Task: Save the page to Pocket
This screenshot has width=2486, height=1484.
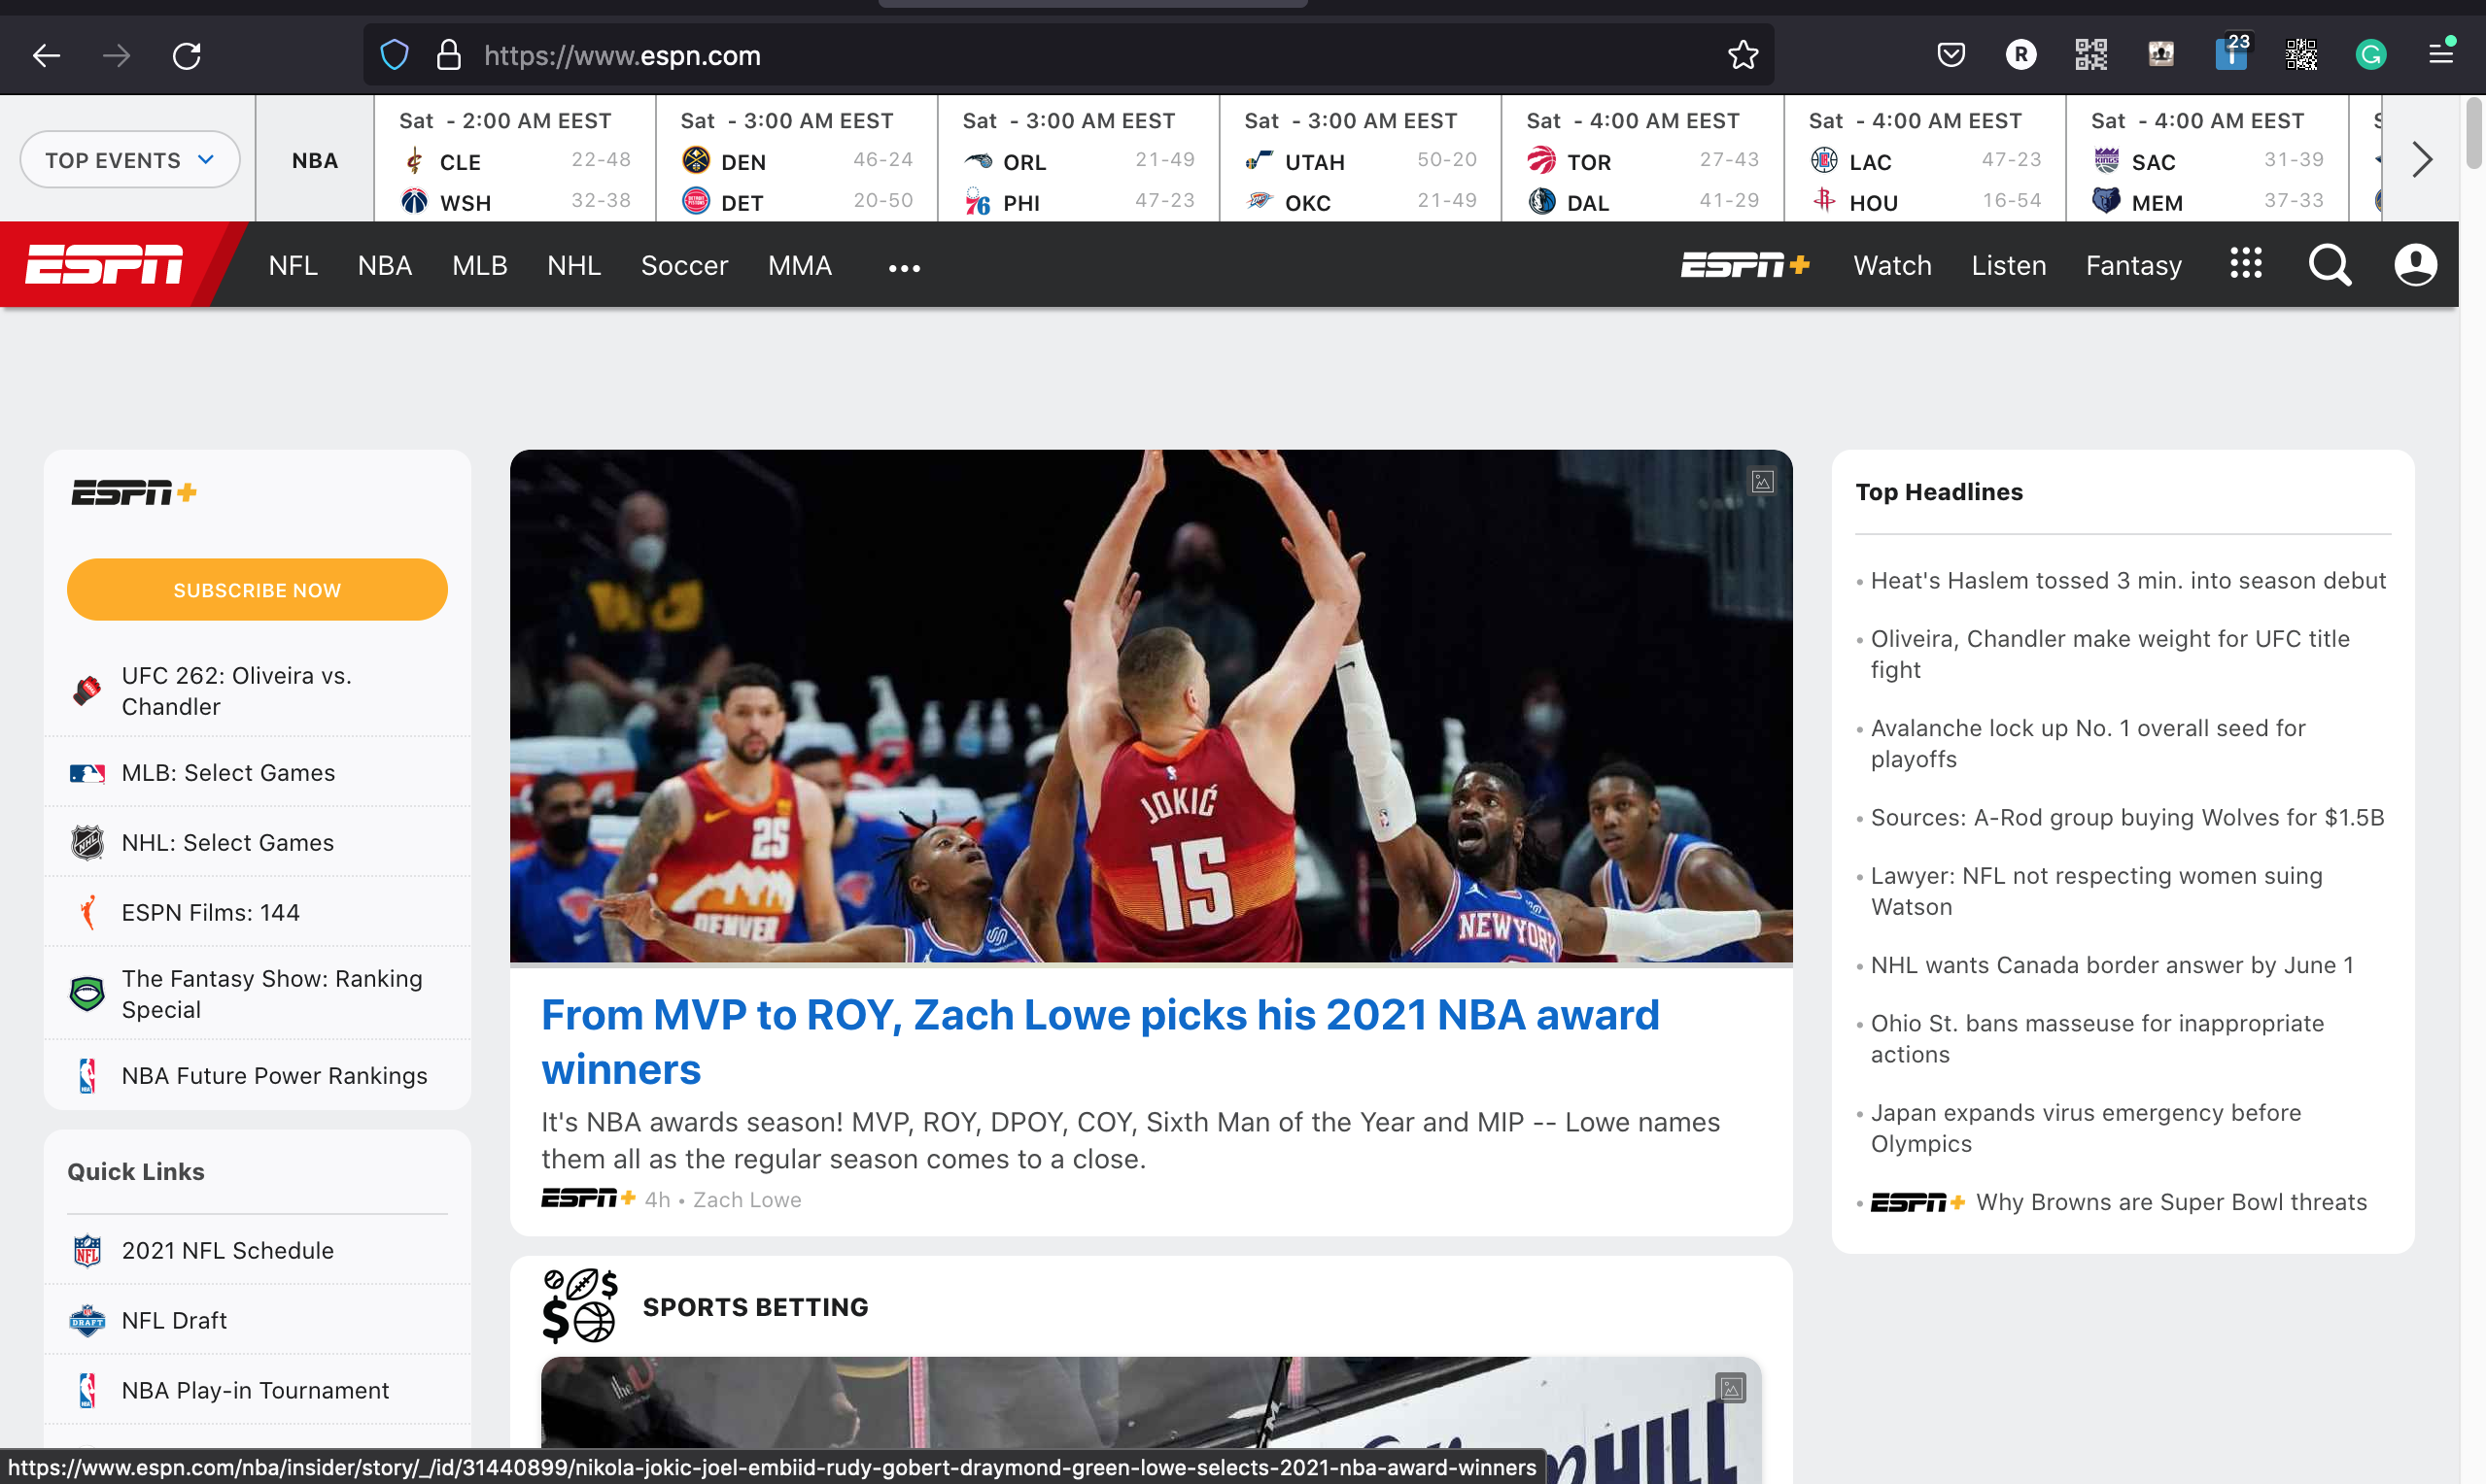Action: [x=1950, y=55]
